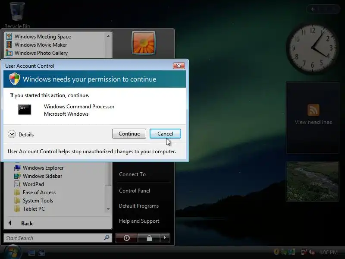Click the WordPad document icon
The height and width of the screenshot is (259, 345).
pyautogui.click(x=17, y=184)
